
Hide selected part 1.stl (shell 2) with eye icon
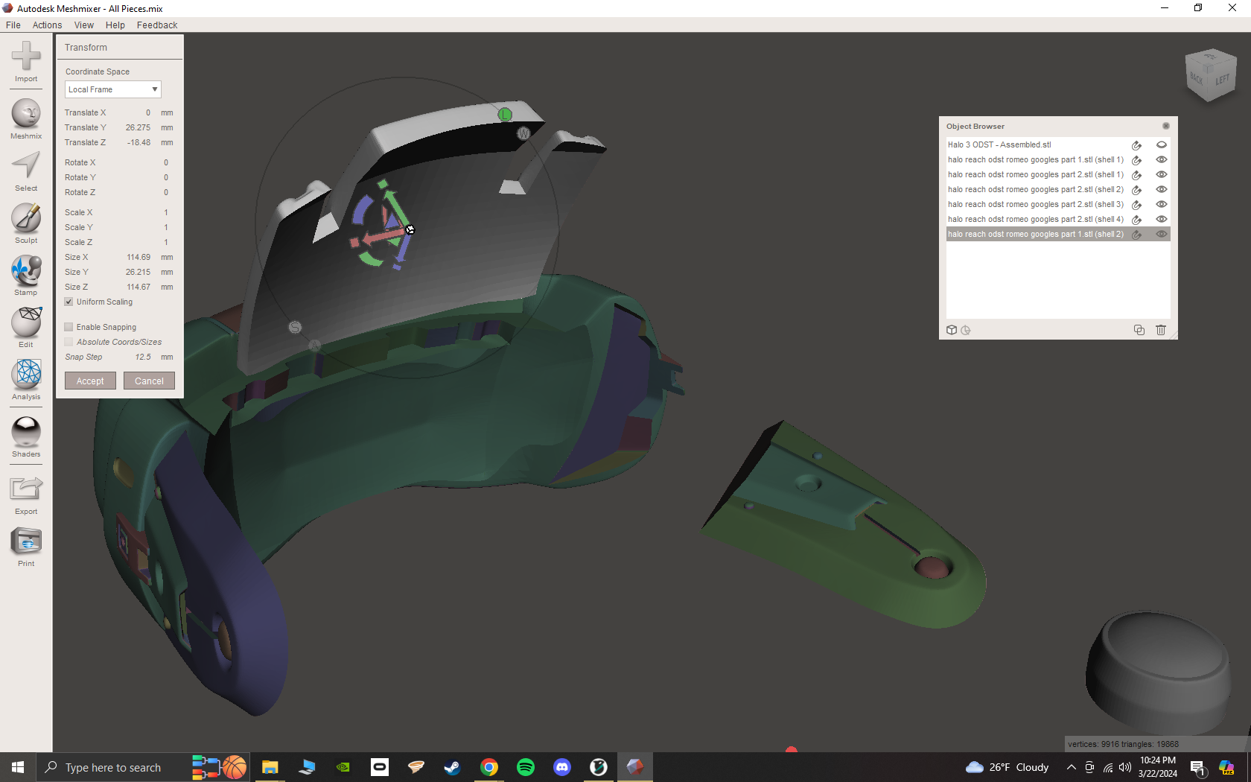click(x=1161, y=234)
